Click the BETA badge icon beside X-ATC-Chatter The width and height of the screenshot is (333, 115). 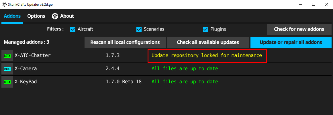point(7,56)
